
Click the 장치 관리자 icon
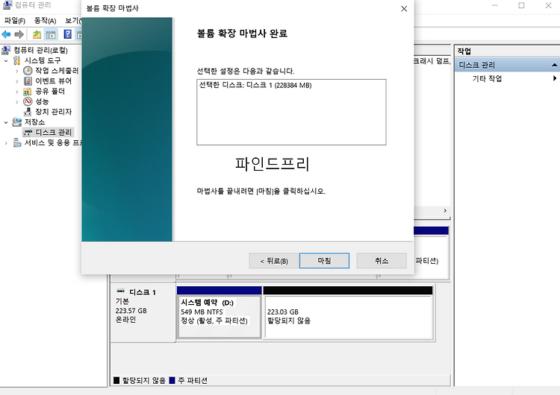[x=28, y=112]
